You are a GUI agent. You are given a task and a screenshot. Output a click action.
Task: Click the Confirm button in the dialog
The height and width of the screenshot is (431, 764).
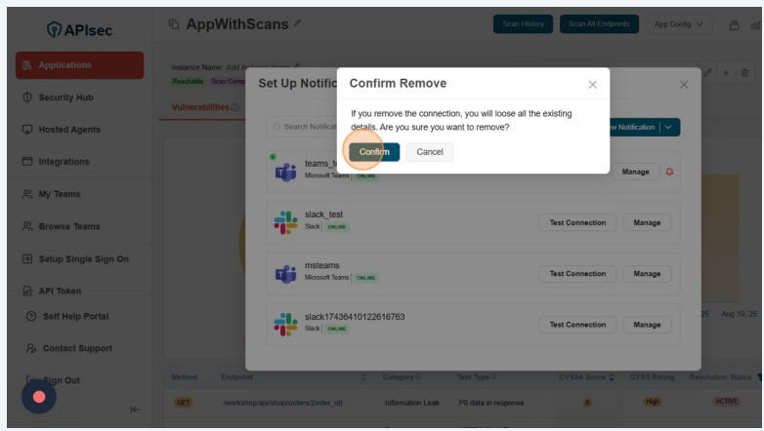tap(374, 152)
